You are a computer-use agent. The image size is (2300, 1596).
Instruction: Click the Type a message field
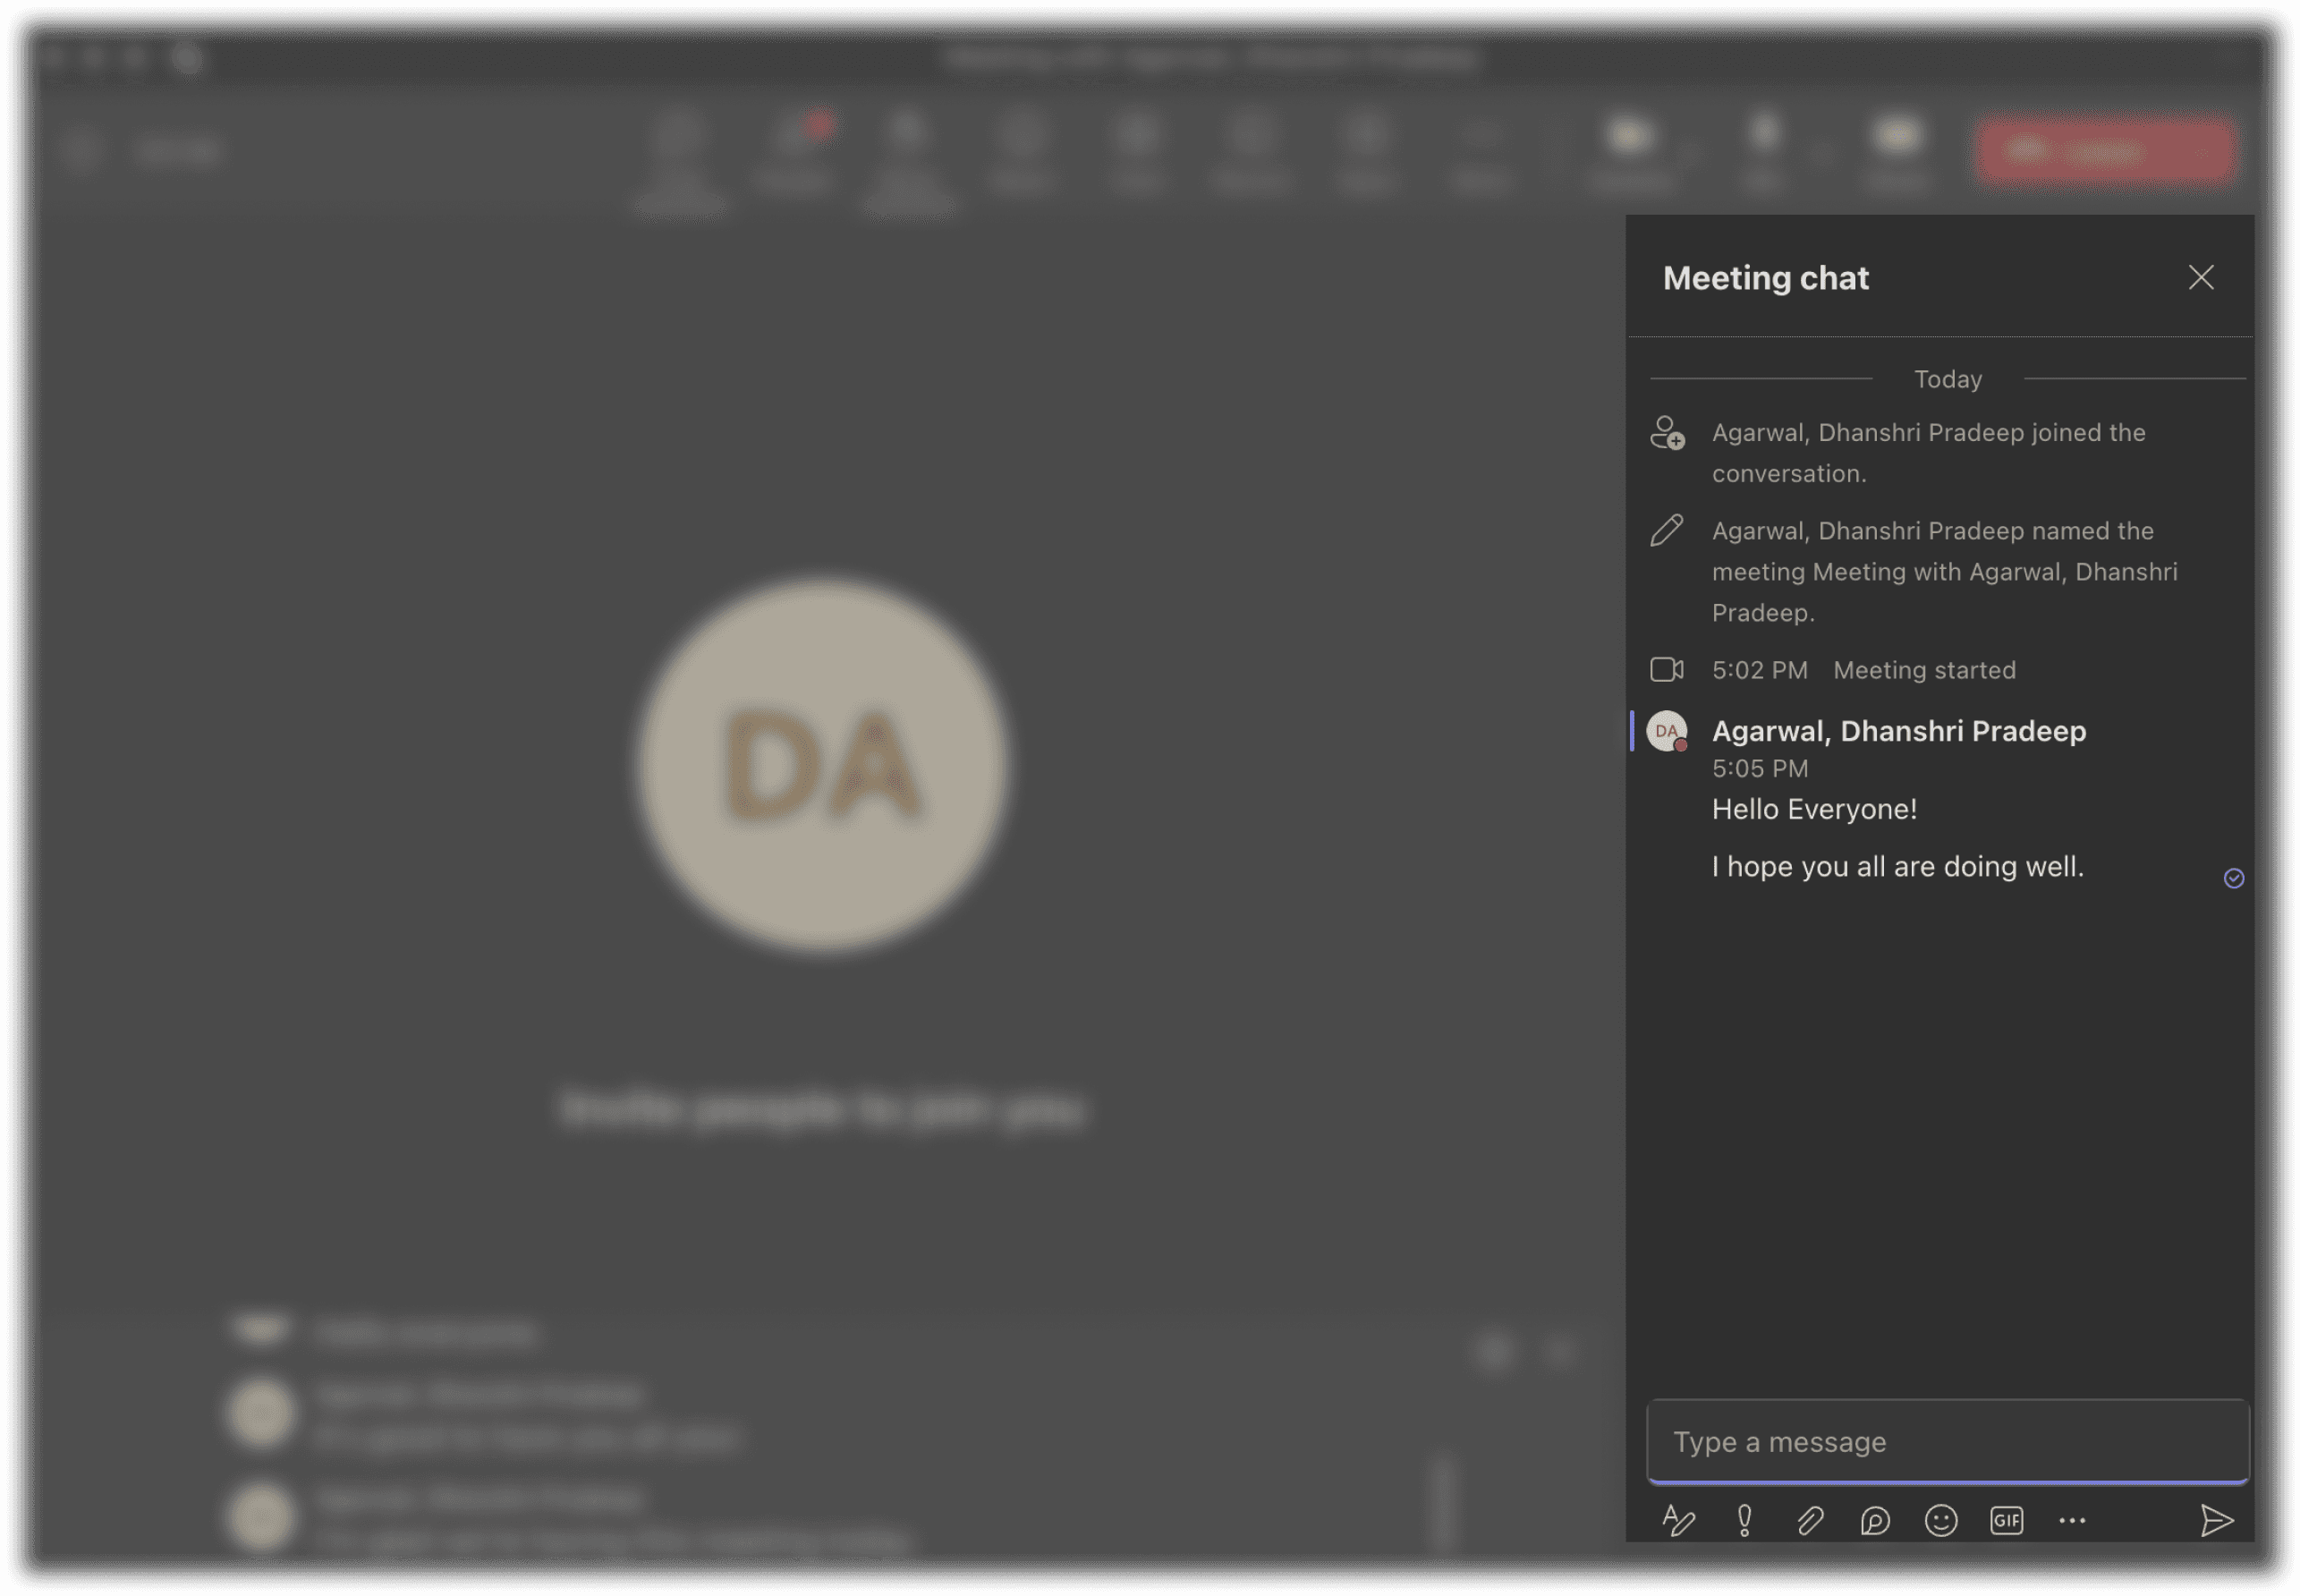coord(1947,1442)
